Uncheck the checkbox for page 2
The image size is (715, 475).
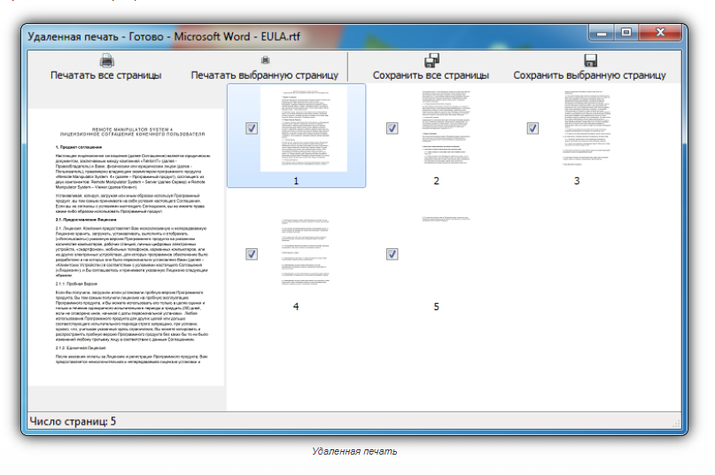(392, 128)
